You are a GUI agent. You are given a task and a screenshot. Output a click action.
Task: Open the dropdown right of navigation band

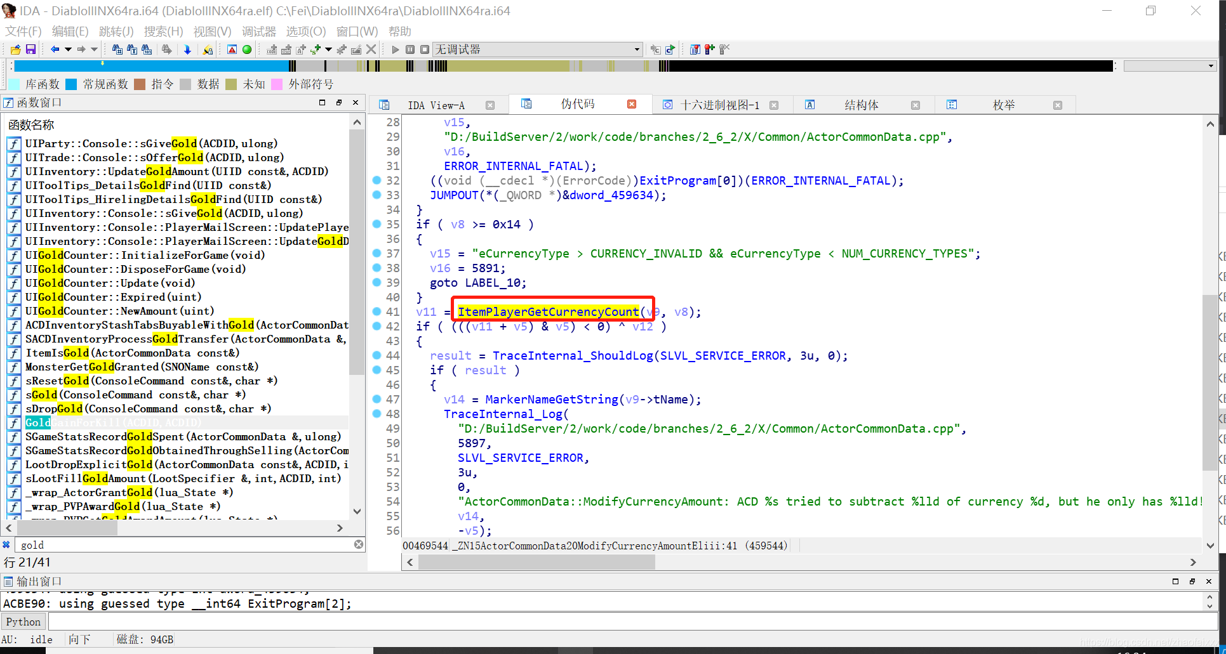pos(1211,66)
